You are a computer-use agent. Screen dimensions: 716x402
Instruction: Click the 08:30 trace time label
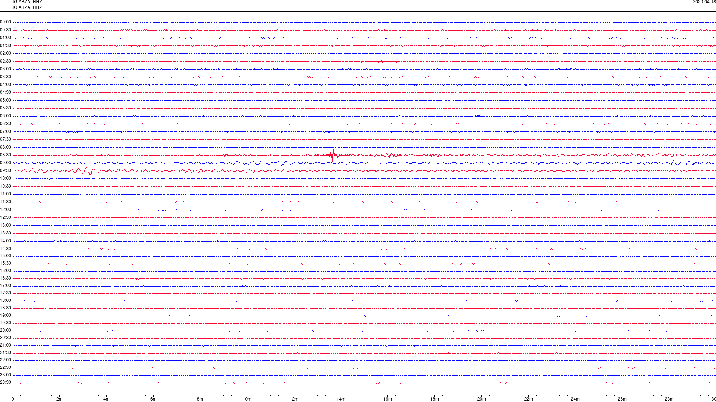click(x=6, y=155)
